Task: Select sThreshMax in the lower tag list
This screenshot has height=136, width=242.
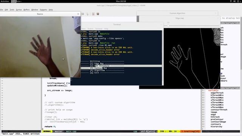Action: point(217,102)
